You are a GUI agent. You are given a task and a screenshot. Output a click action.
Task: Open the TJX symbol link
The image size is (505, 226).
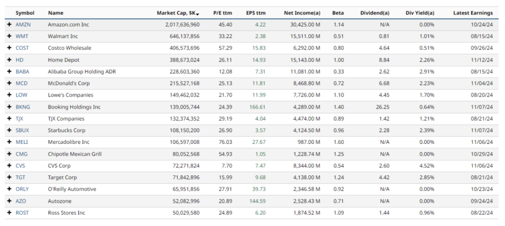pos(19,119)
